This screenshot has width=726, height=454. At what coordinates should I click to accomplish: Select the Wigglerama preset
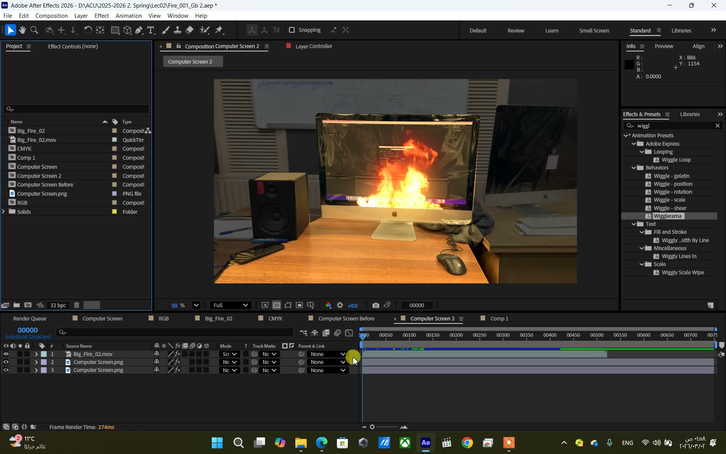[x=668, y=216]
